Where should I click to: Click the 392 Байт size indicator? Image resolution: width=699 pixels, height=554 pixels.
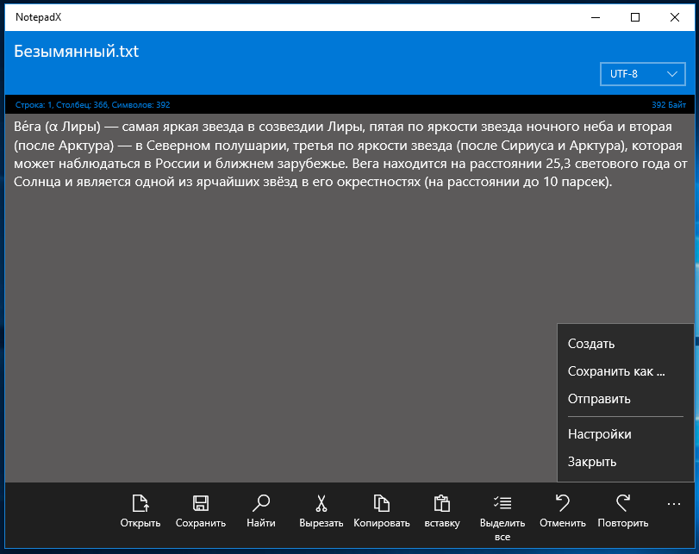(669, 105)
